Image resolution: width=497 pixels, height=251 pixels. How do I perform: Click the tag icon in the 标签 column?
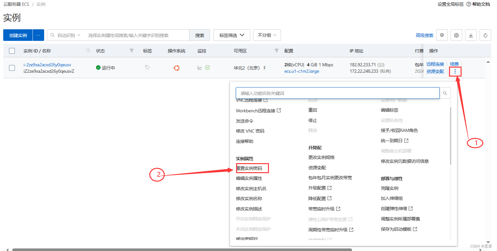pos(147,67)
